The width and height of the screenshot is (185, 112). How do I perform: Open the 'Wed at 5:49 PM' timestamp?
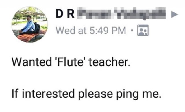[x=91, y=31]
